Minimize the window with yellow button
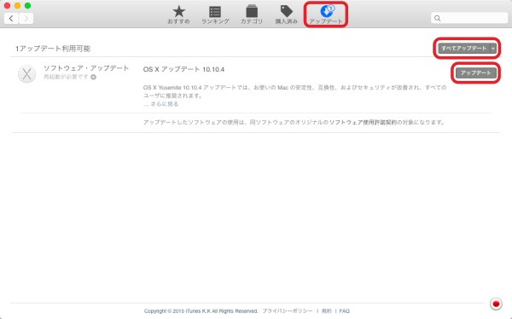The height and width of the screenshot is (319, 512). tap(18, 6)
